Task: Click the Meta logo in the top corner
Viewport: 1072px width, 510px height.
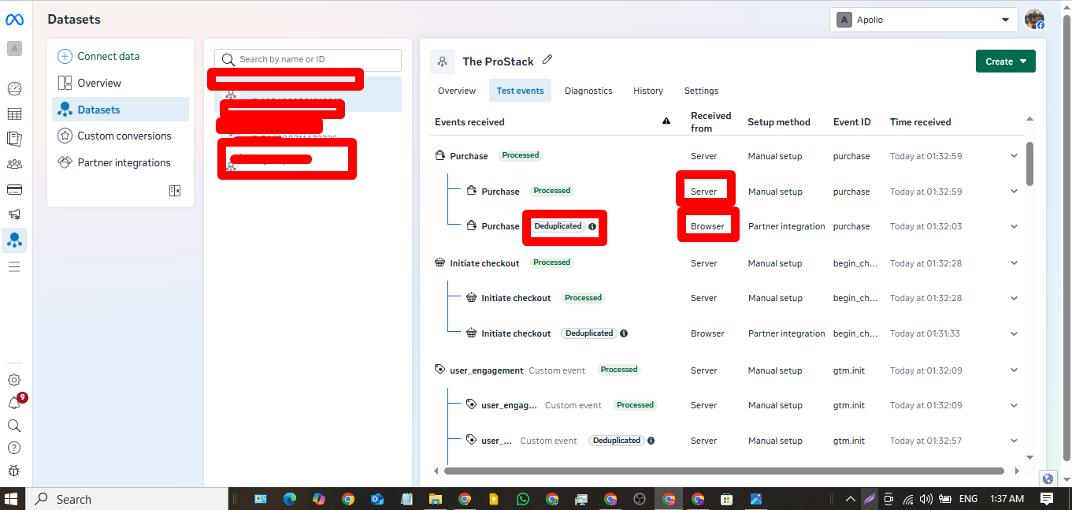Action: click(14, 19)
